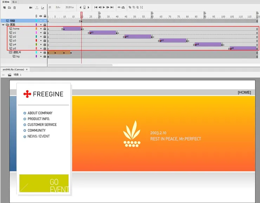Click the layer parenting view icon
The image size is (260, 203).
click(37, 8)
